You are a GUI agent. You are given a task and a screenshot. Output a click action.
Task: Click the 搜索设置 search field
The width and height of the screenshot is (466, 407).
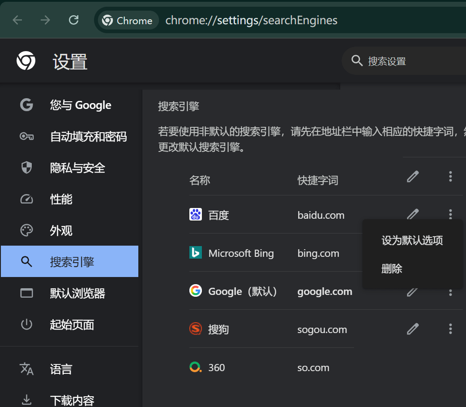[403, 61]
